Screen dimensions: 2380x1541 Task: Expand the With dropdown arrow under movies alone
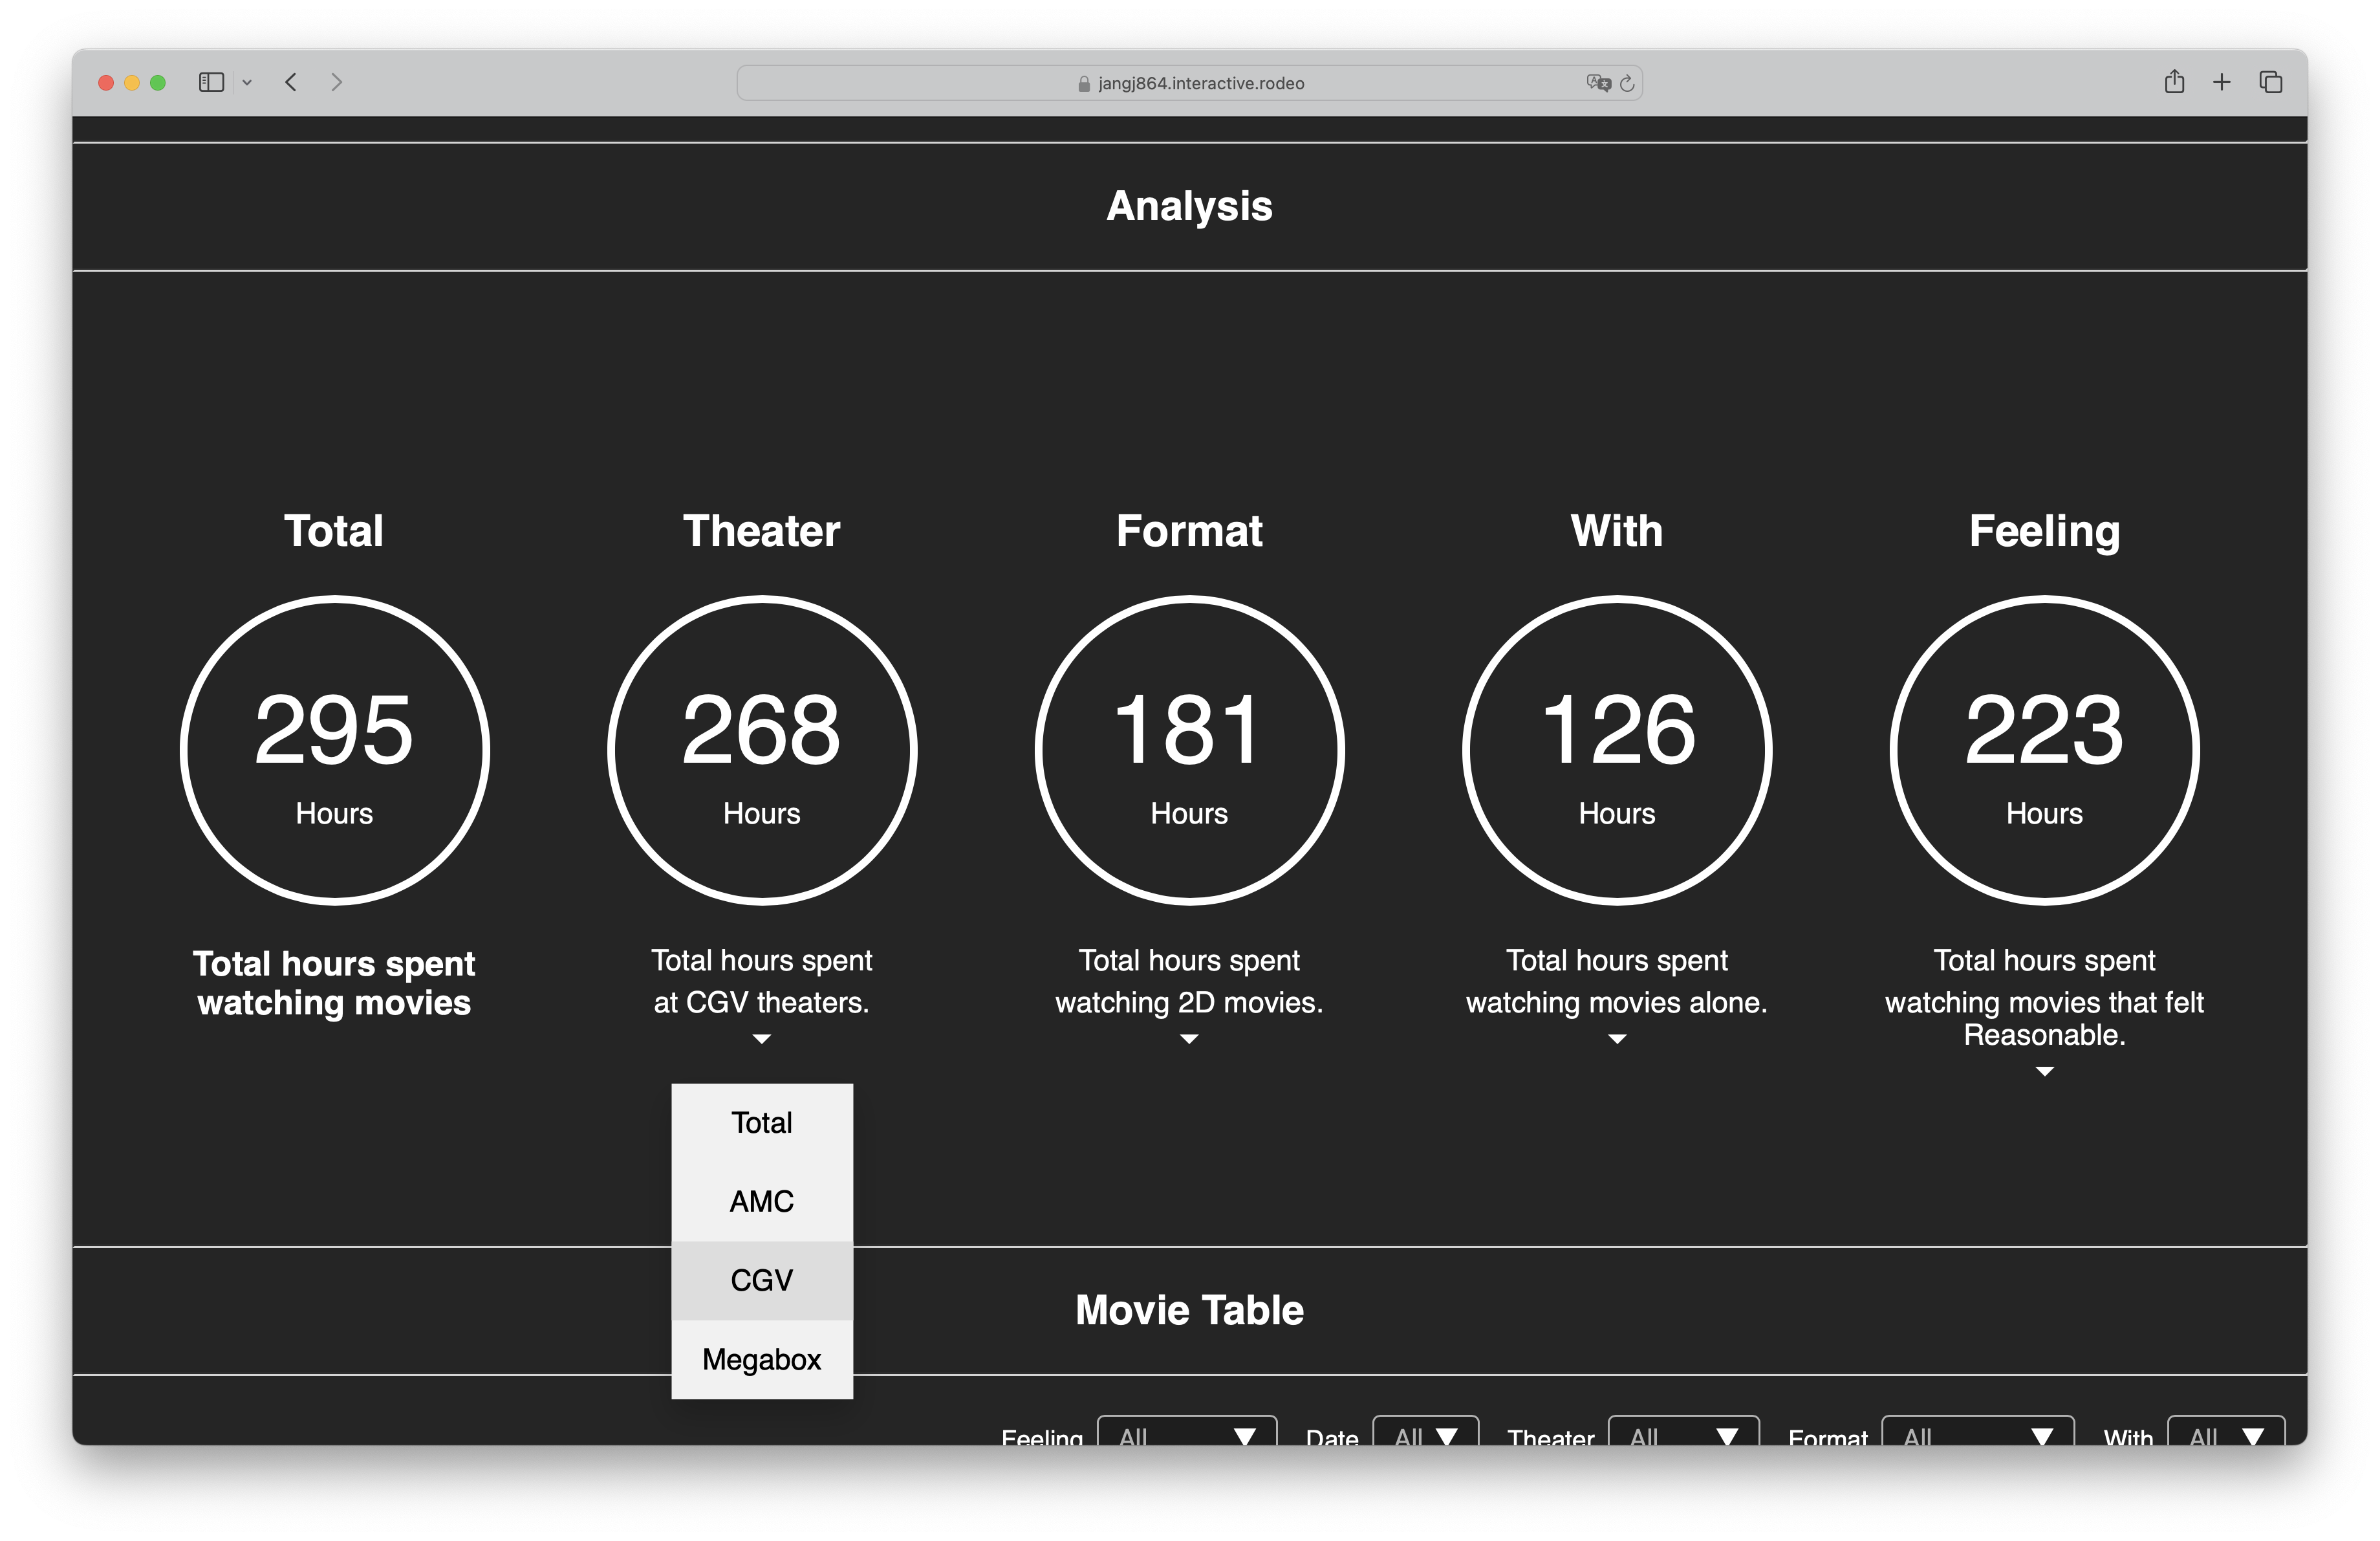pos(1616,1039)
